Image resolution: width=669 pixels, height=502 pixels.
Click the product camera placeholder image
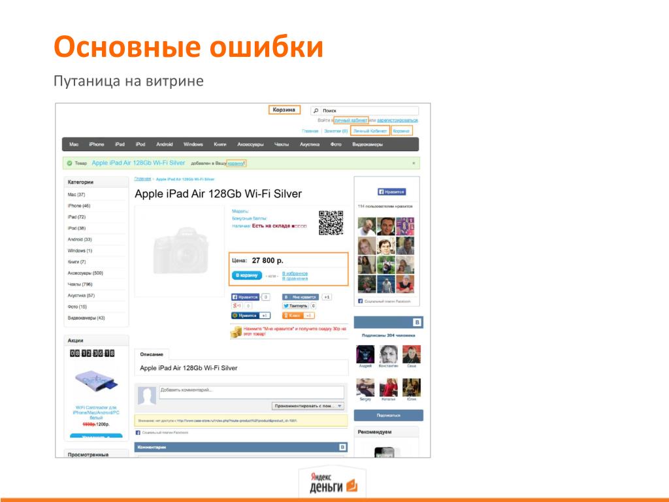coord(180,250)
